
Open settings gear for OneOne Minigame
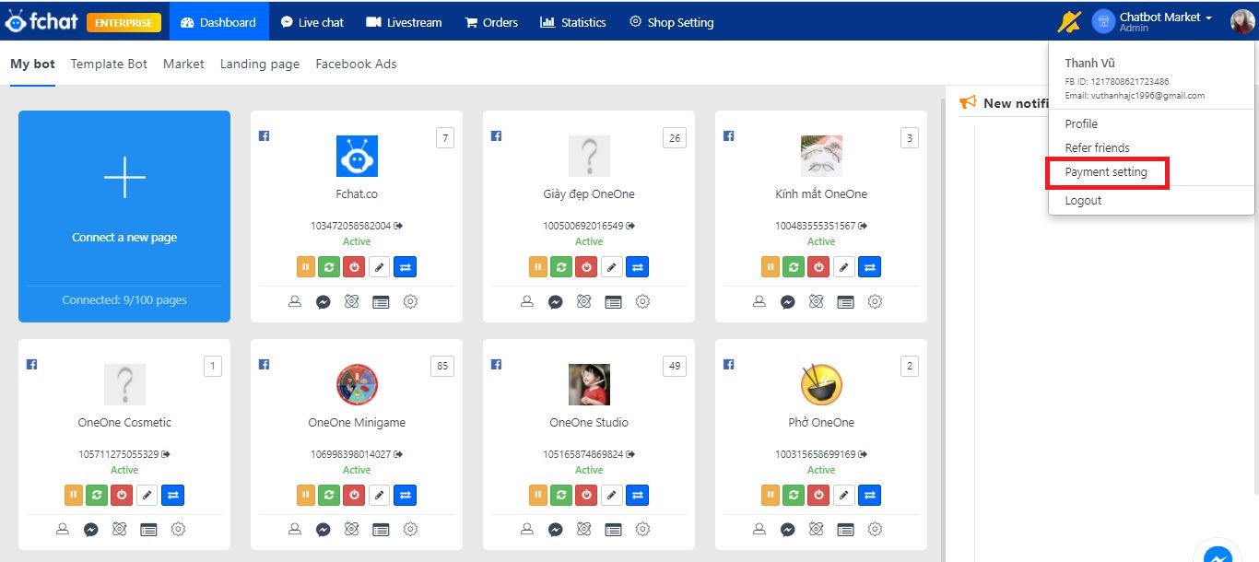[x=411, y=530]
